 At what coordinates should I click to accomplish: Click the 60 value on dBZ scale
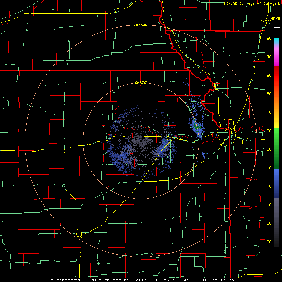point(269,75)
